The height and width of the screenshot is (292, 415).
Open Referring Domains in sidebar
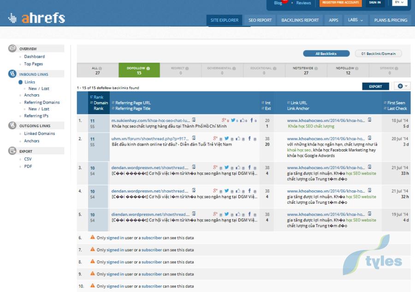tap(42, 103)
